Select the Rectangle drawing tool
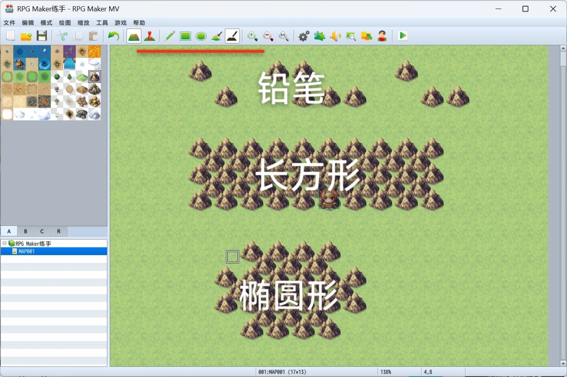Screen dimensions: 567x377 point(185,36)
